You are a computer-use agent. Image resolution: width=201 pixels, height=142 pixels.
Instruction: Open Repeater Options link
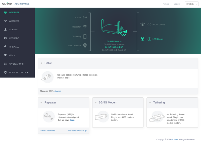(x=76, y=130)
